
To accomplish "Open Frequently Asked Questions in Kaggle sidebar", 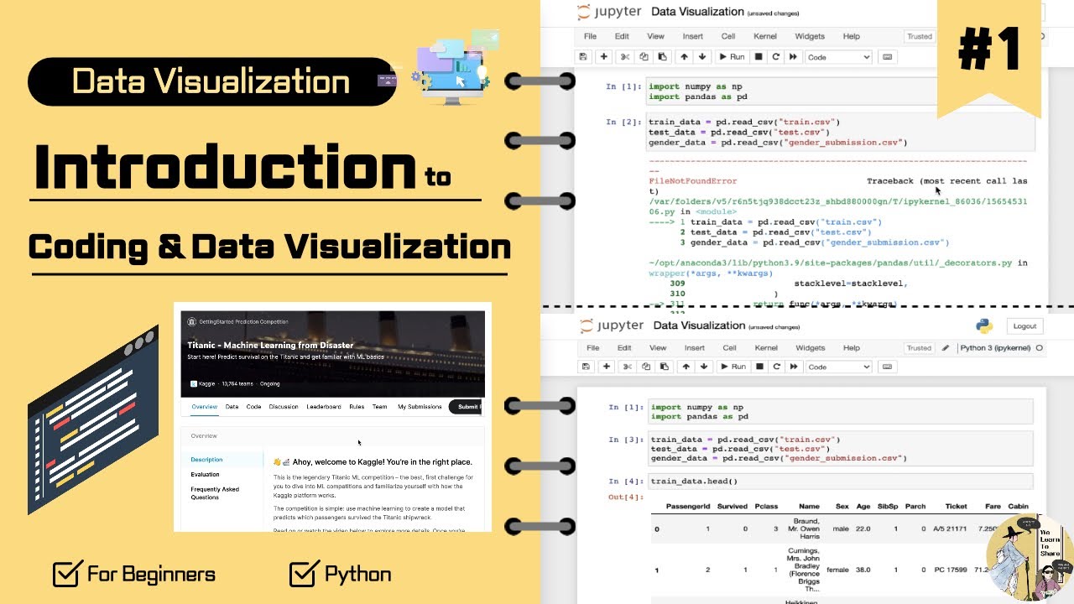I will tap(215, 493).
